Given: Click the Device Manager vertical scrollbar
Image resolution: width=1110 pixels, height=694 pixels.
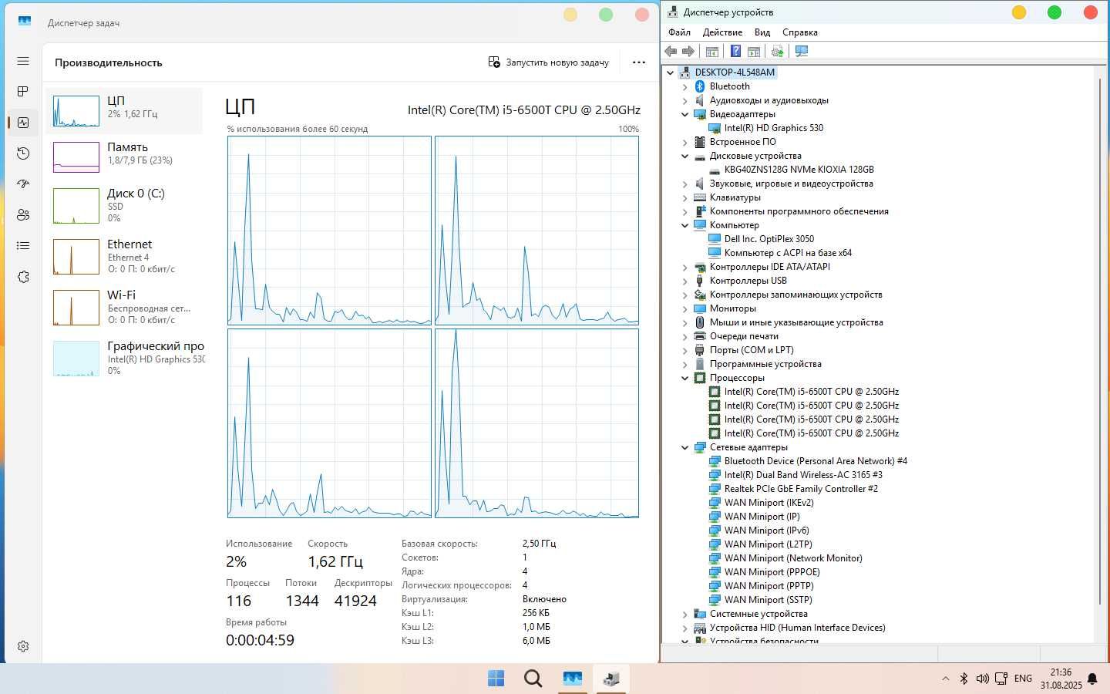Looking at the screenshot, I should [1101, 339].
